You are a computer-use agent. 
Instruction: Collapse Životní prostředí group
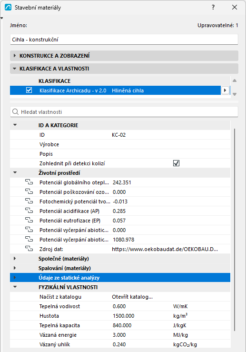(15, 172)
